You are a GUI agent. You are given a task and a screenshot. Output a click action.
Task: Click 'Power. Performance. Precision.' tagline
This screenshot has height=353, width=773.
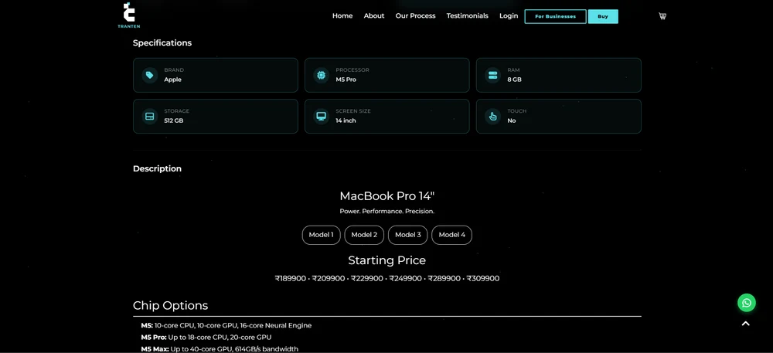[x=387, y=211]
